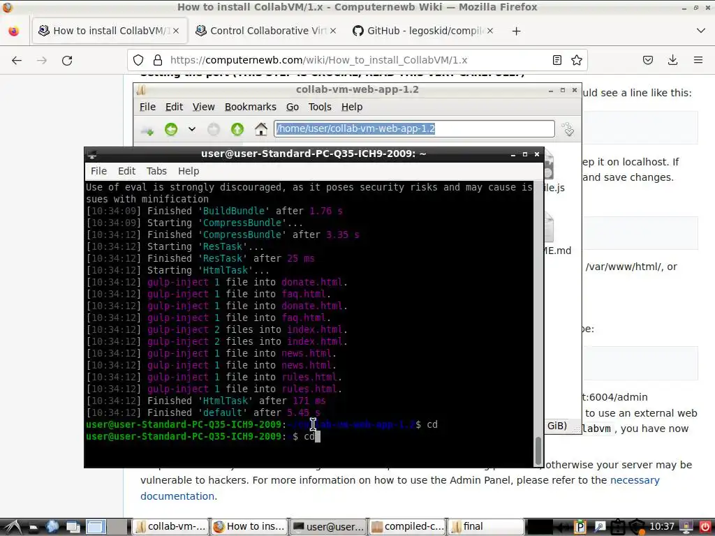Open the Firefox tracking protection shield icon
The image size is (715, 536).
pos(138,60)
